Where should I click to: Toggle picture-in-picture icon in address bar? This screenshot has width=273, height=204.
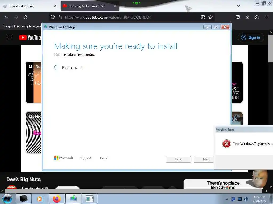(x=203, y=17)
